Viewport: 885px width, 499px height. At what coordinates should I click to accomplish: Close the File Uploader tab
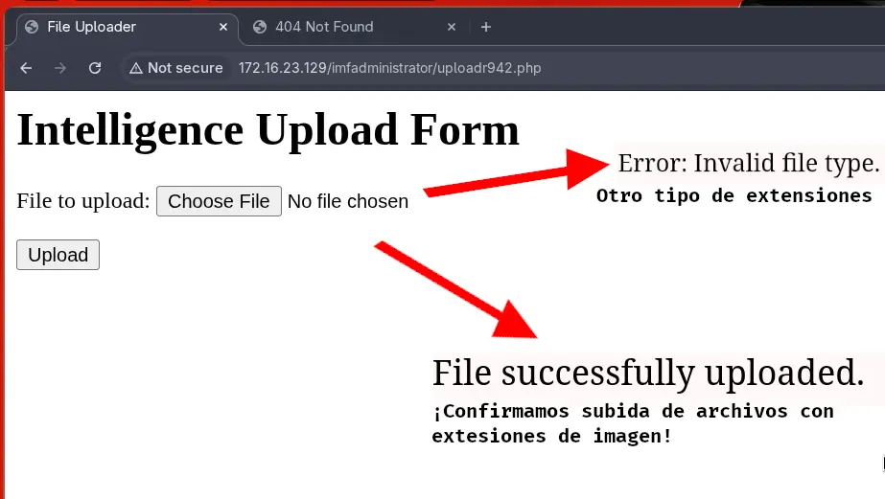[223, 27]
